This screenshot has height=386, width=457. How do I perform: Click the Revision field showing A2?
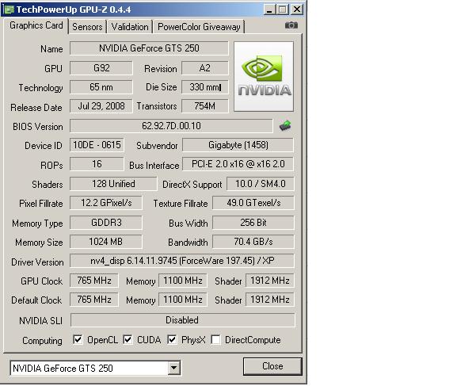pyautogui.click(x=205, y=68)
